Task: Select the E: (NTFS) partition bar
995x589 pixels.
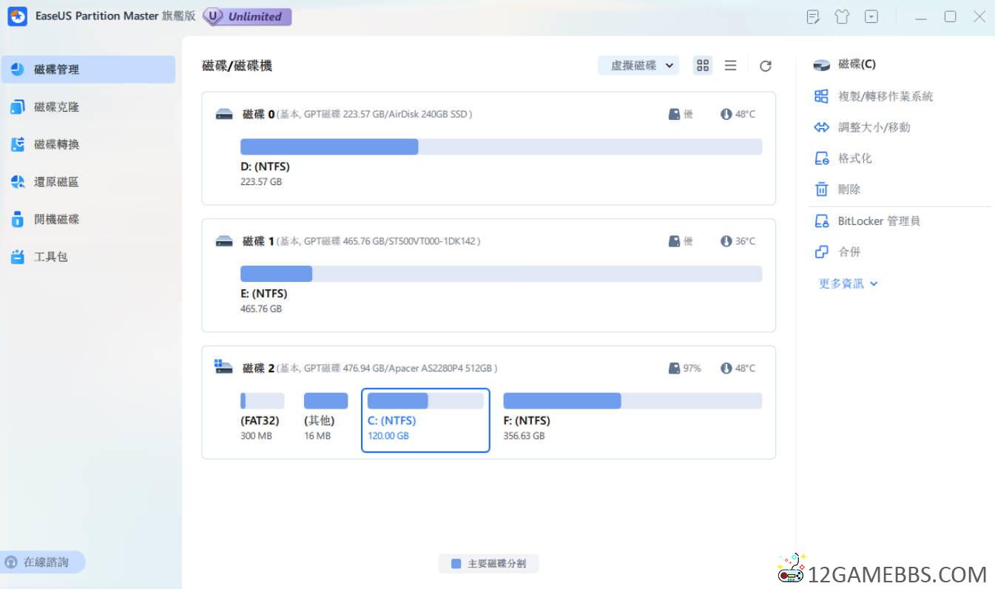Action: pyautogui.click(x=501, y=274)
